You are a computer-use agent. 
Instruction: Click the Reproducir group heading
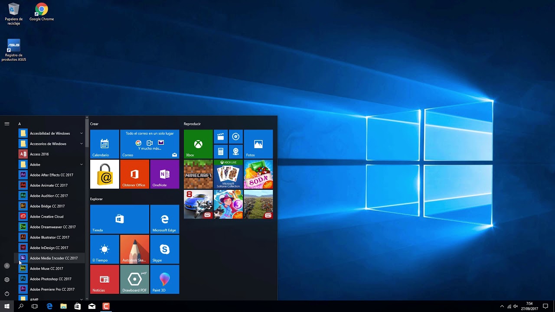[x=192, y=124]
